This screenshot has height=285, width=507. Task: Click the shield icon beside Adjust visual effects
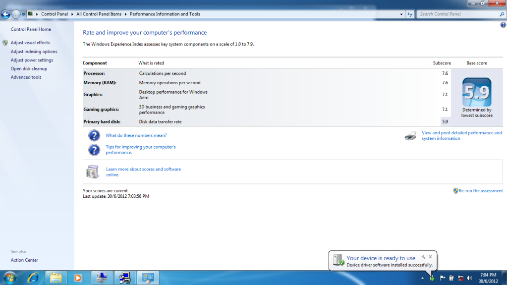[x=5, y=43]
